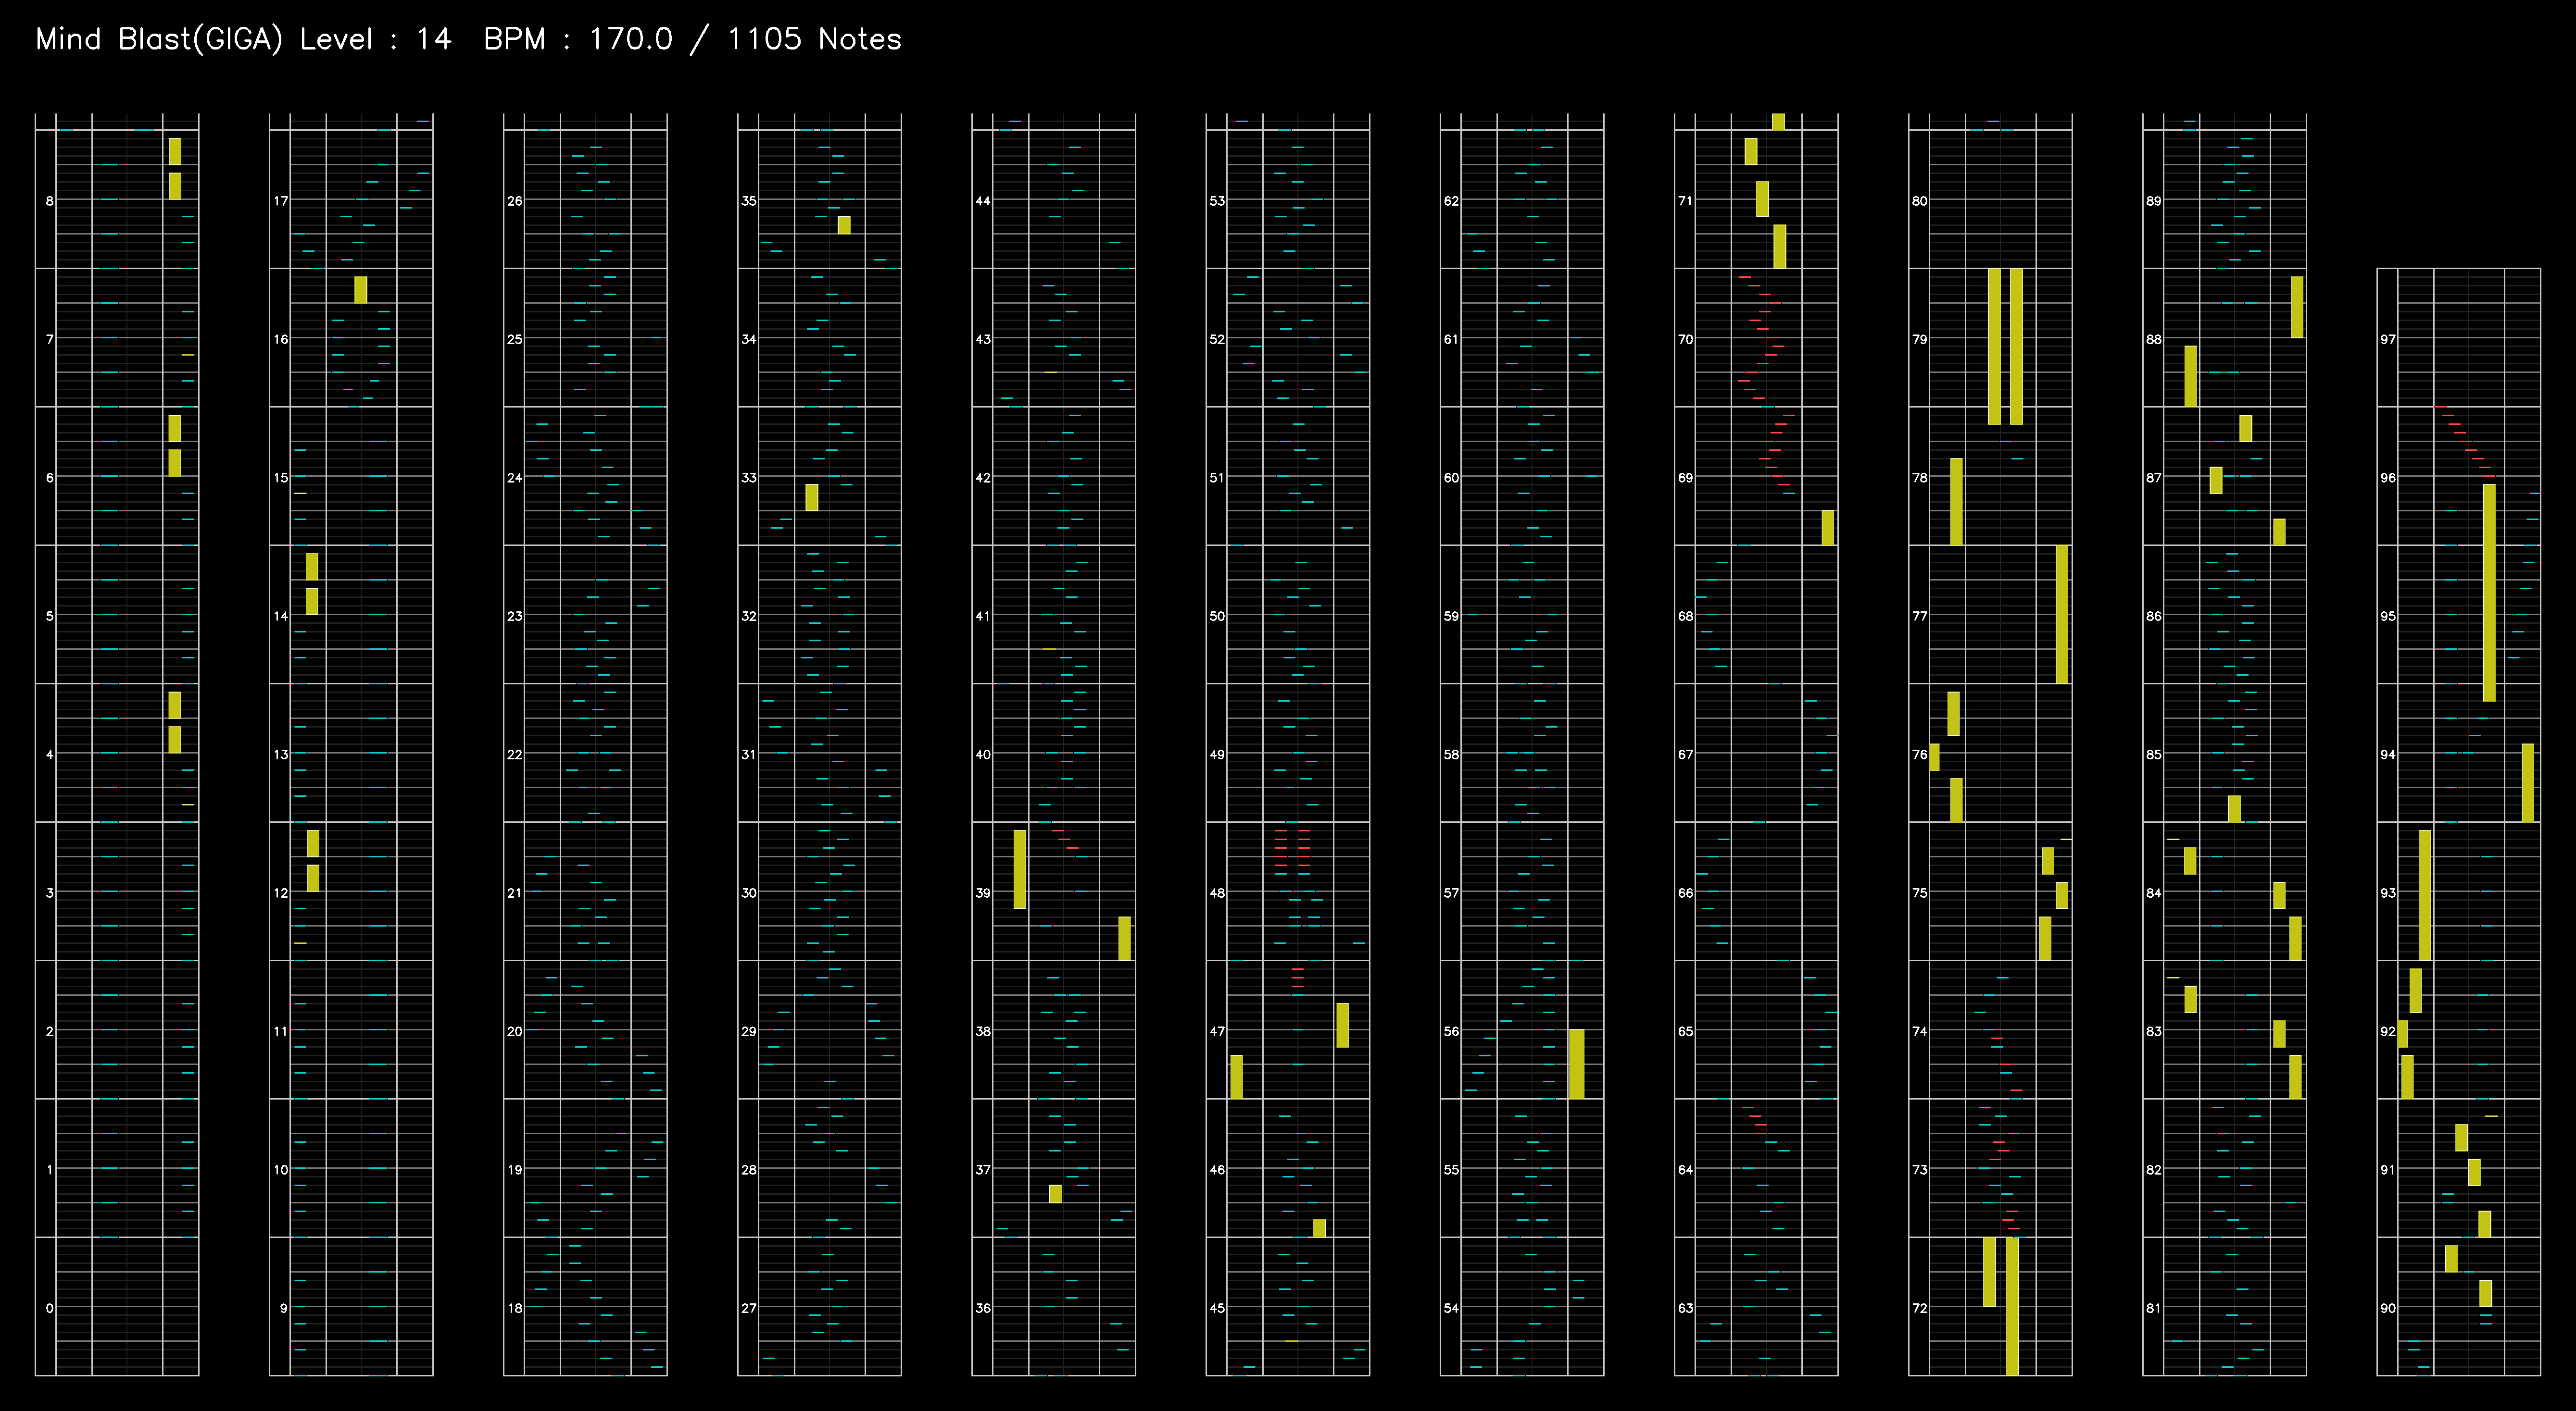2576x1411 pixels.
Task: Click the yellow note in measure 16
Action: coord(361,290)
